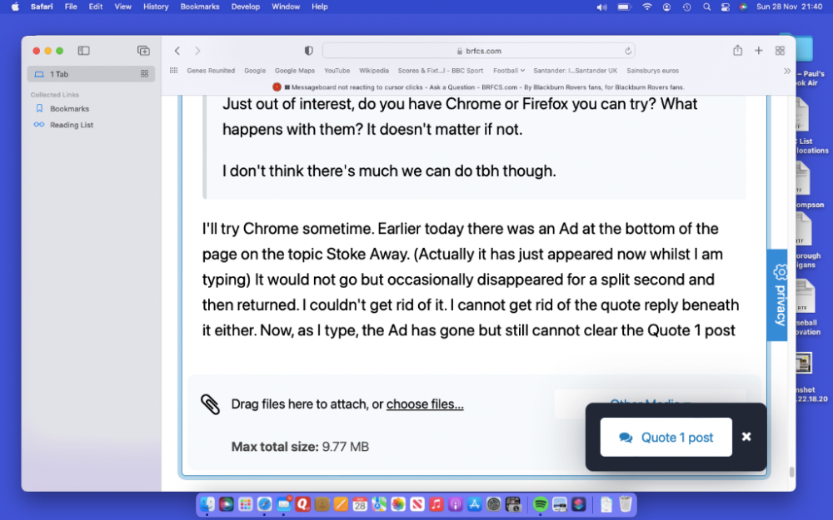Show more bookmarks via overflow chevron
The height and width of the screenshot is (520, 833).
click(787, 71)
